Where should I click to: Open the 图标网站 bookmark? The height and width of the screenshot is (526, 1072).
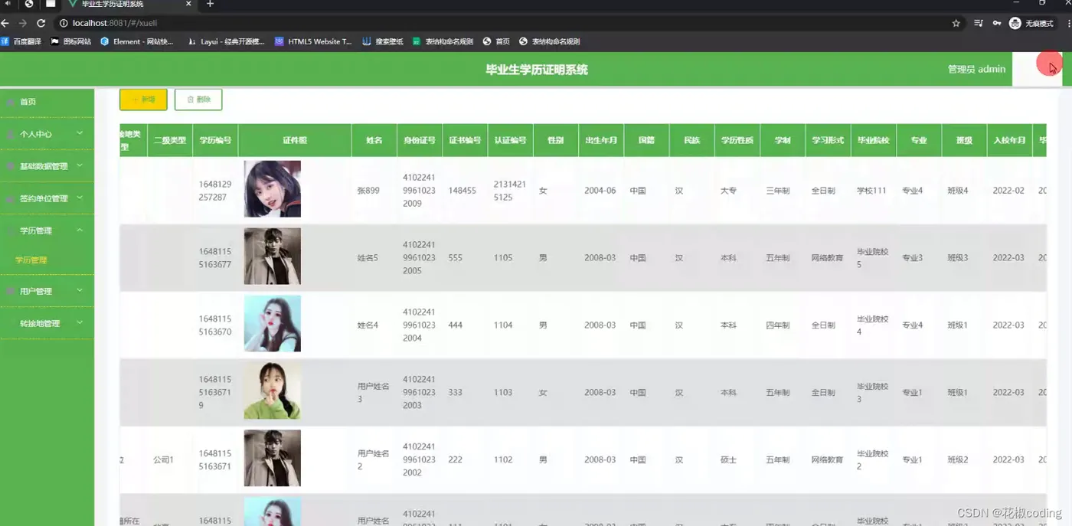[70, 41]
